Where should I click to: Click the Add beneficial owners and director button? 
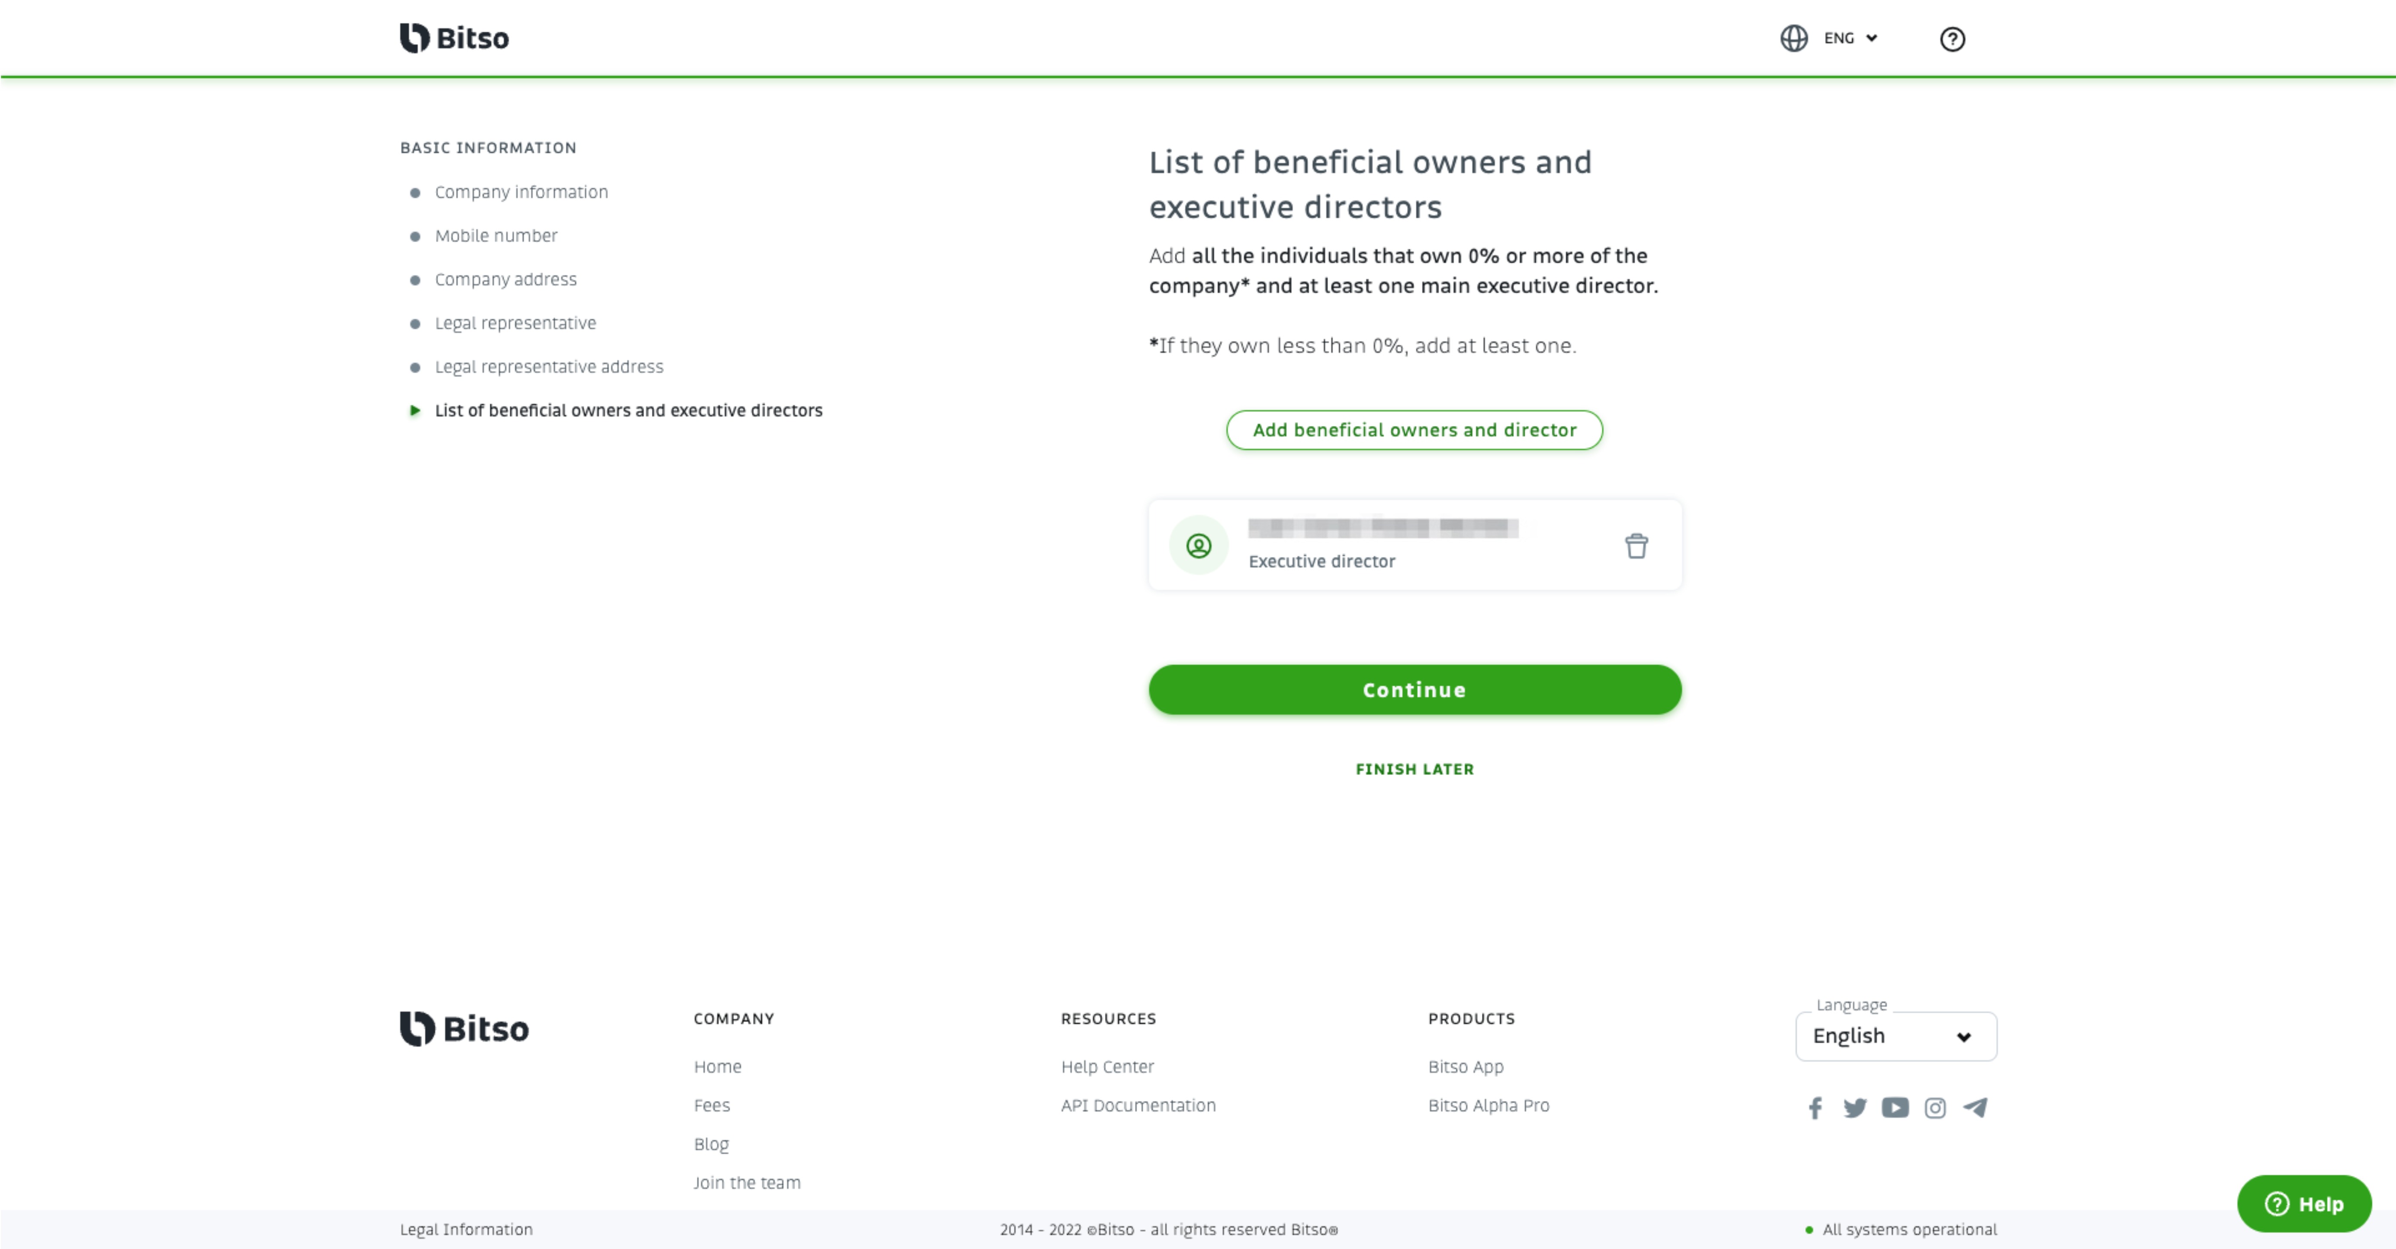(x=1414, y=429)
